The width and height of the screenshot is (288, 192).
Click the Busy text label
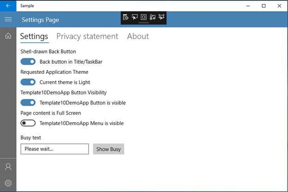30,138
